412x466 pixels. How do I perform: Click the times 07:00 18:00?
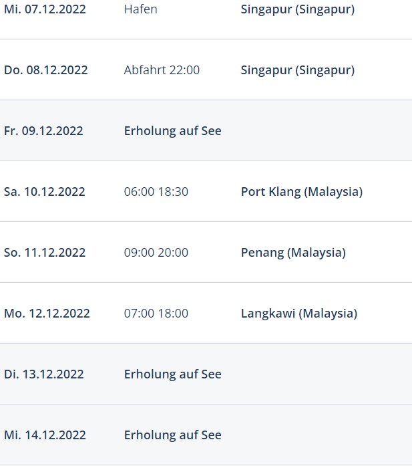coord(156,314)
